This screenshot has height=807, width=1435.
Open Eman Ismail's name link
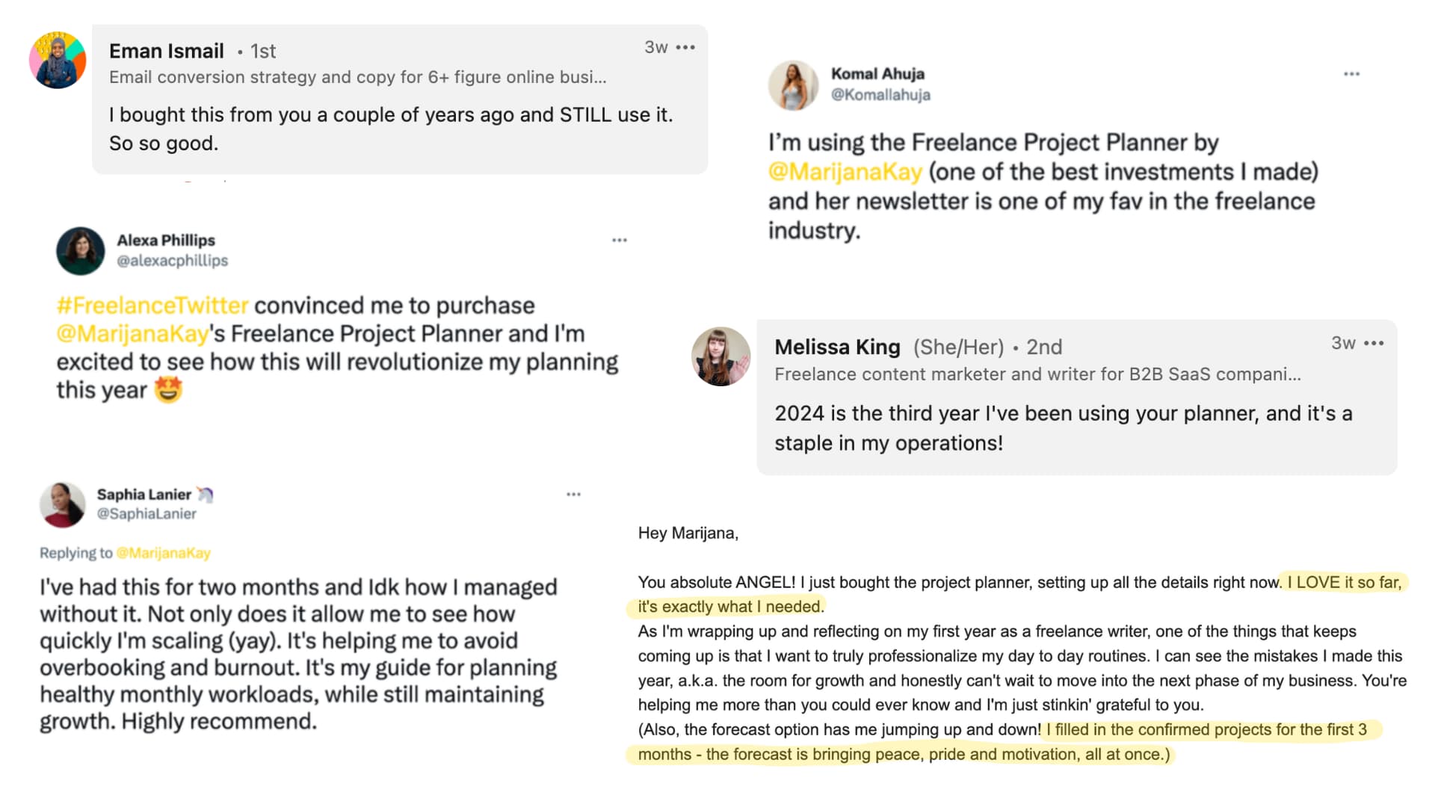pyautogui.click(x=167, y=51)
